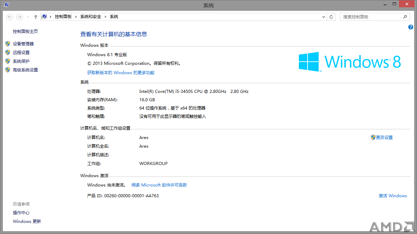Go up one level with Up arrow
Image resolution: width=417 pixels, height=234 pixels.
36,17
